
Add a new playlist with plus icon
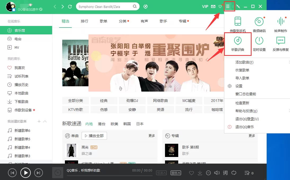pos(39,121)
